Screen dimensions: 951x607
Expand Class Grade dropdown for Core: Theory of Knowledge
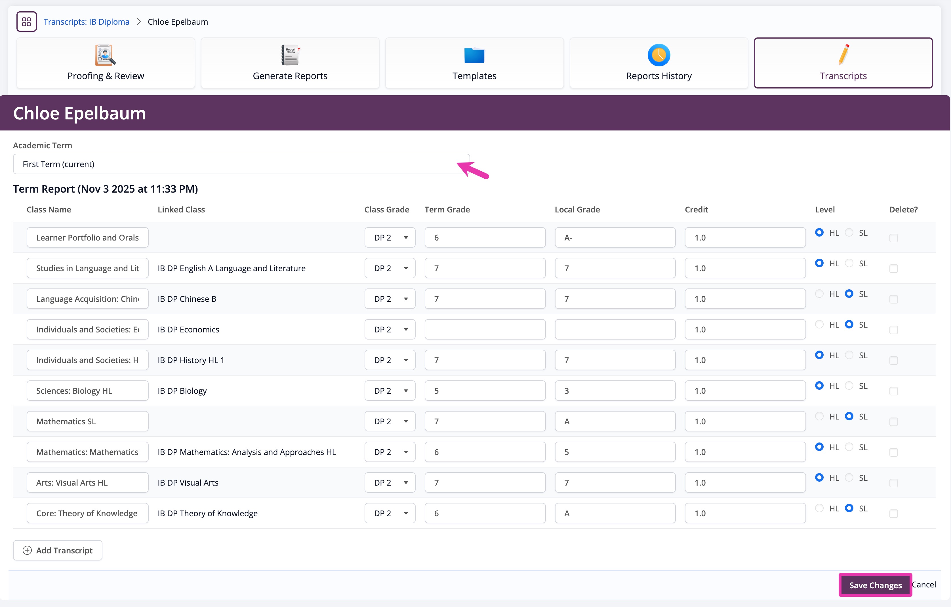[390, 513]
